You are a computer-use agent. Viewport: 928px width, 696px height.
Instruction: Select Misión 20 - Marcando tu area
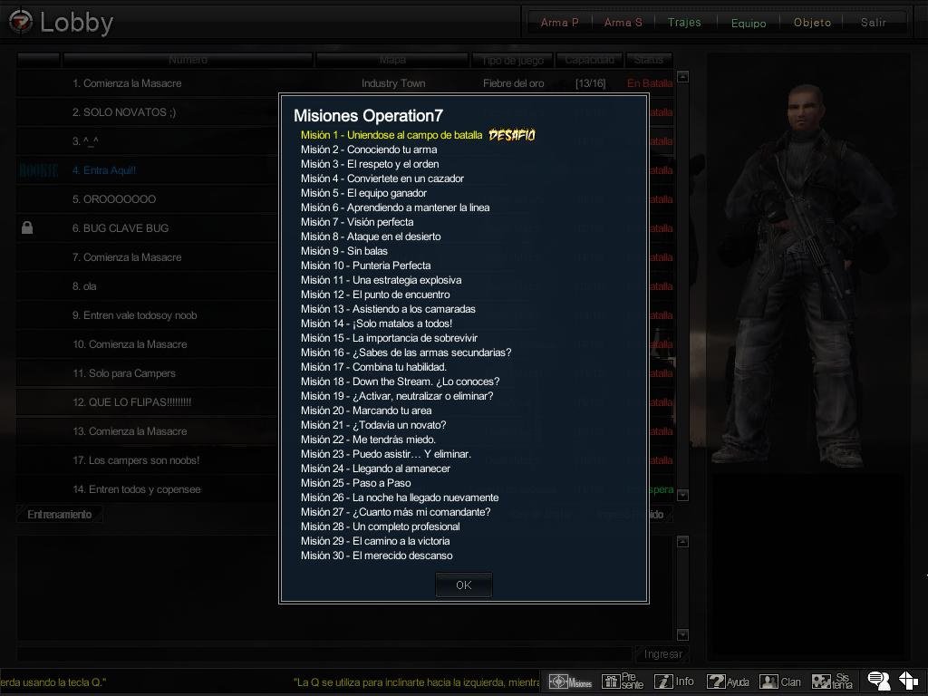click(x=366, y=411)
